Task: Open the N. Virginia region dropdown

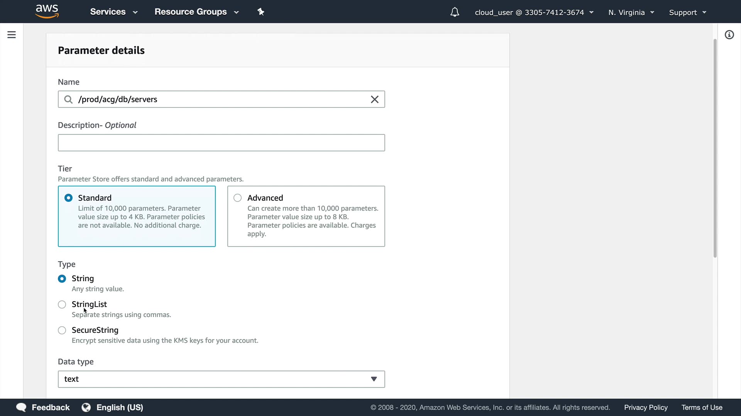Action: point(631,12)
